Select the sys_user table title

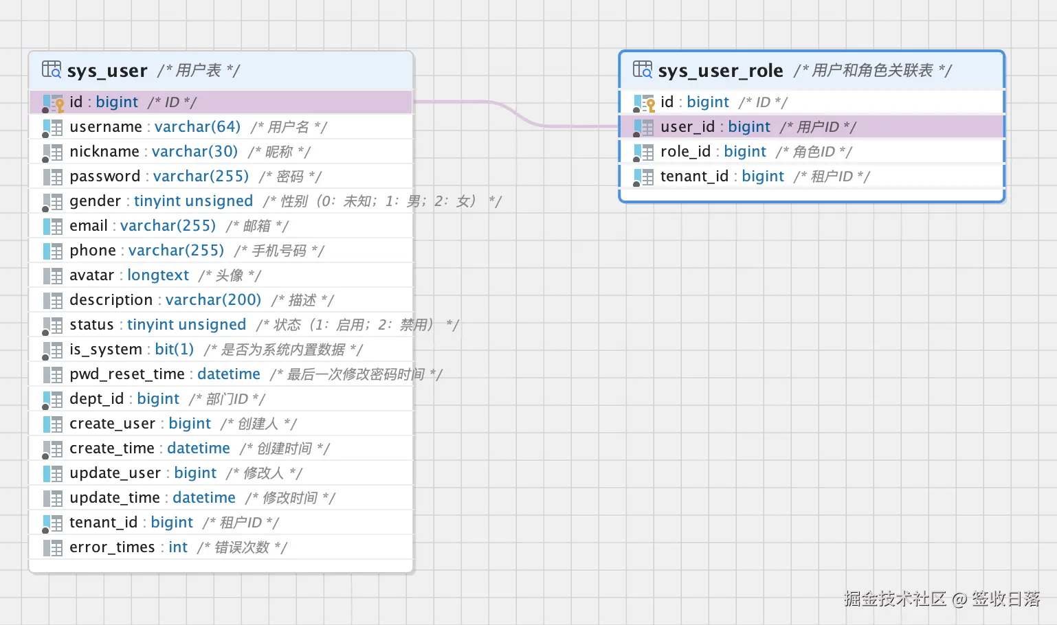click(107, 71)
